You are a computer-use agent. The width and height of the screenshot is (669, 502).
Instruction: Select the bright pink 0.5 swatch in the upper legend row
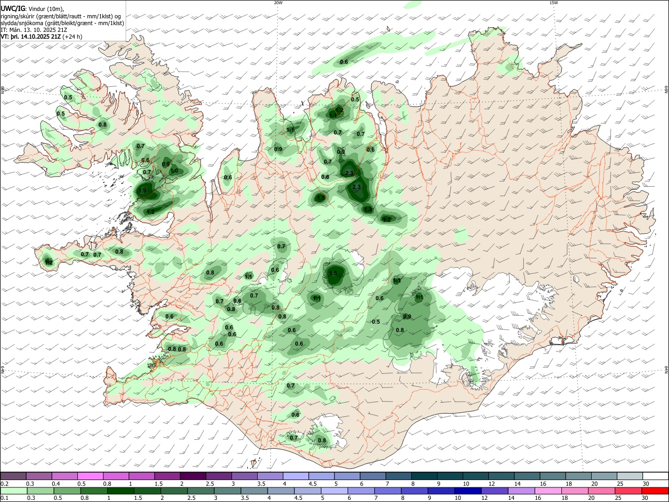90,476
